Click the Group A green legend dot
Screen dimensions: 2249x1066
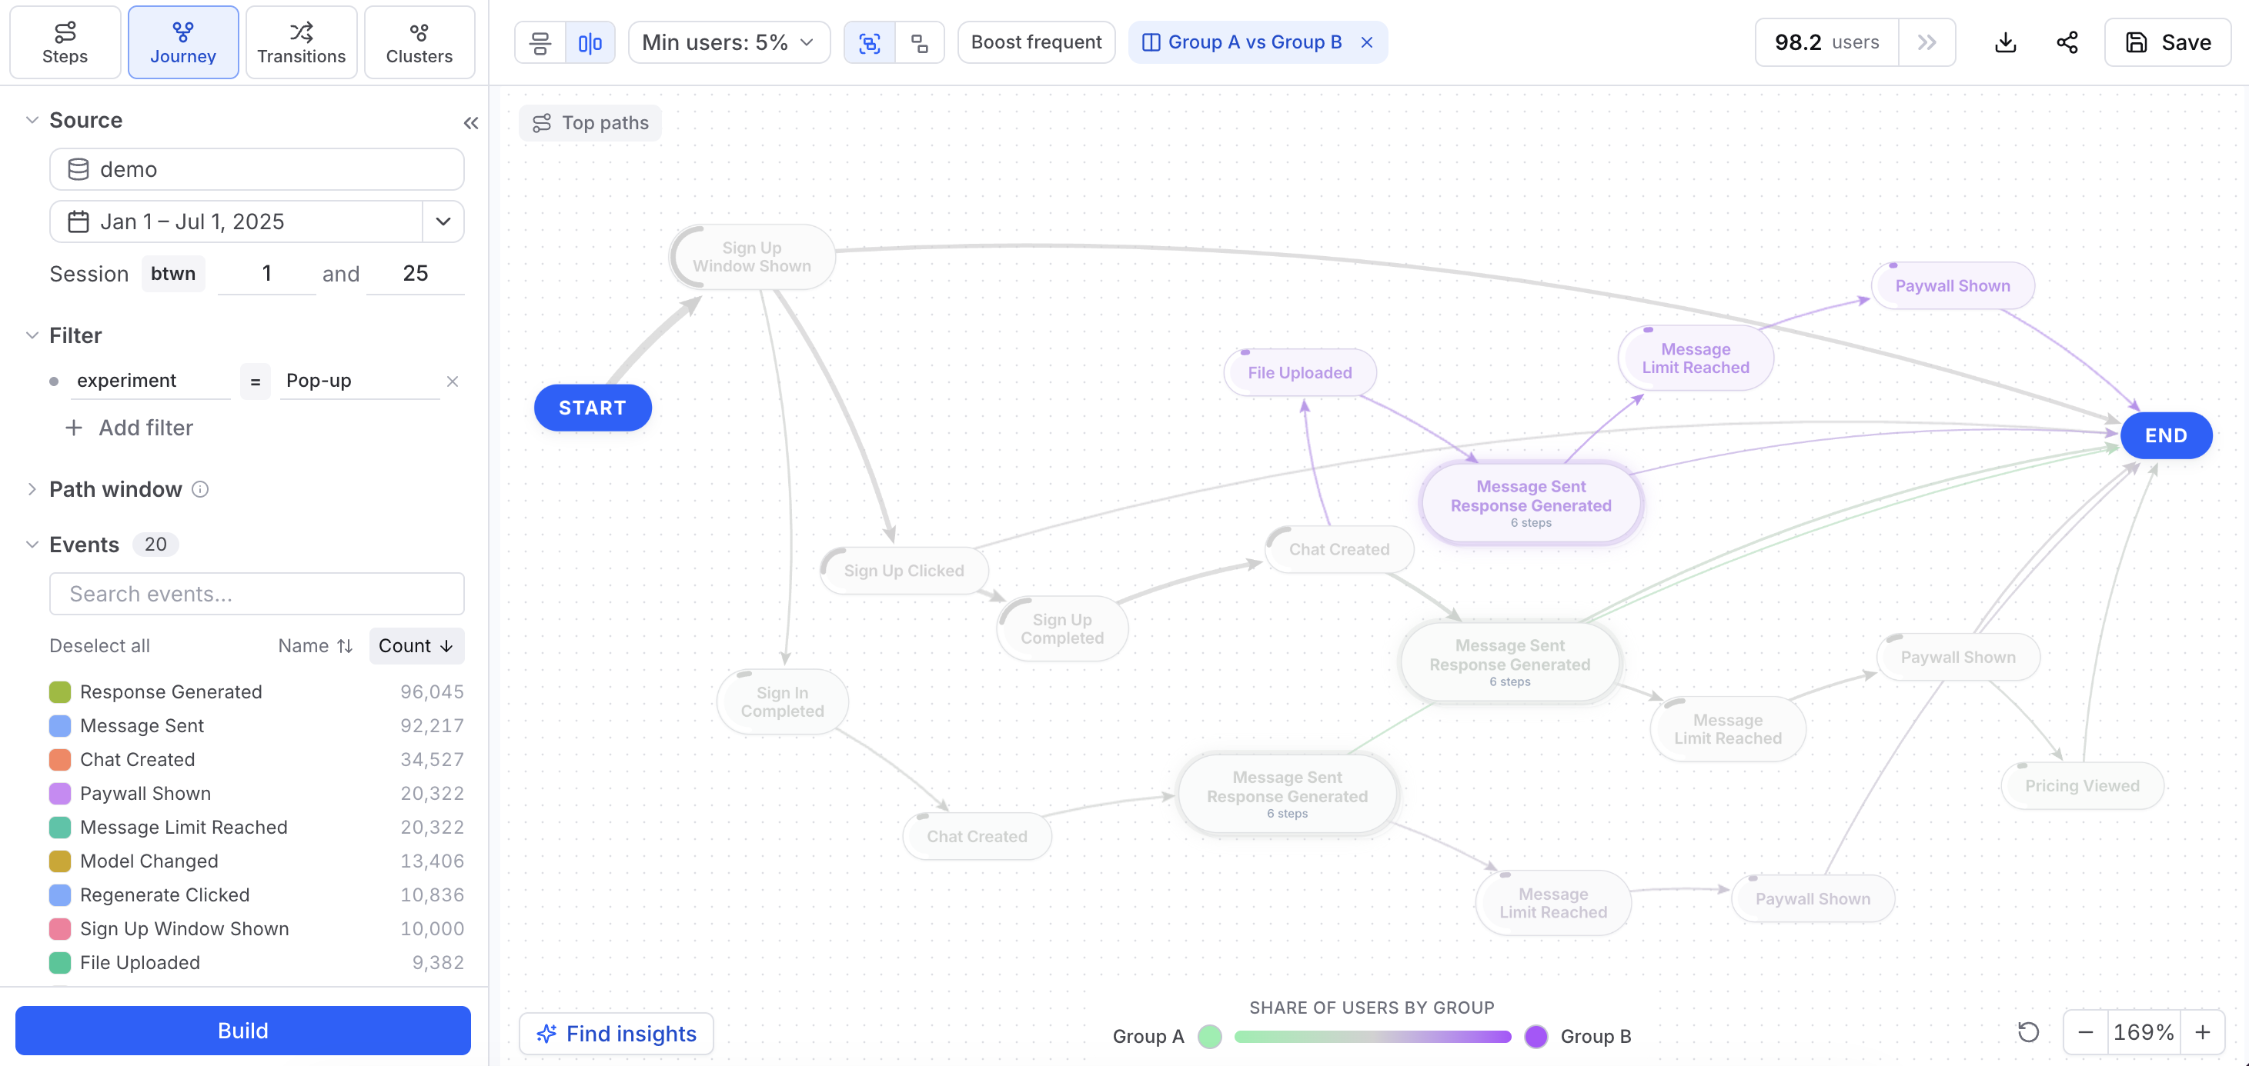click(x=1210, y=1036)
